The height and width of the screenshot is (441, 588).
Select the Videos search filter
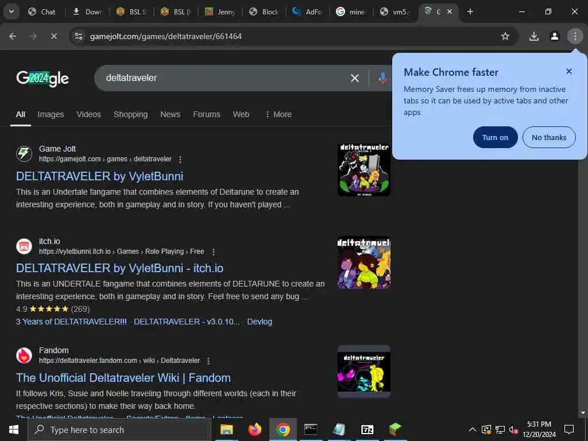(88, 114)
